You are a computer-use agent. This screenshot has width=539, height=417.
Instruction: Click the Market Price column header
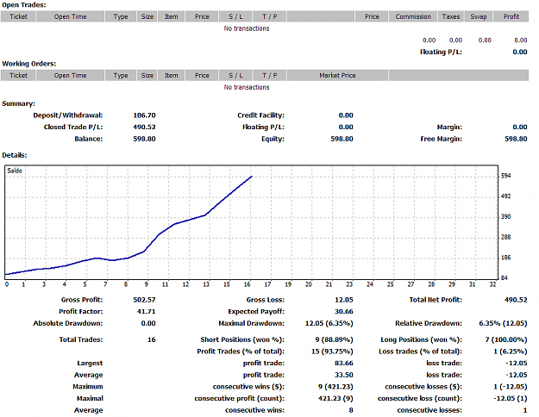[x=337, y=75]
